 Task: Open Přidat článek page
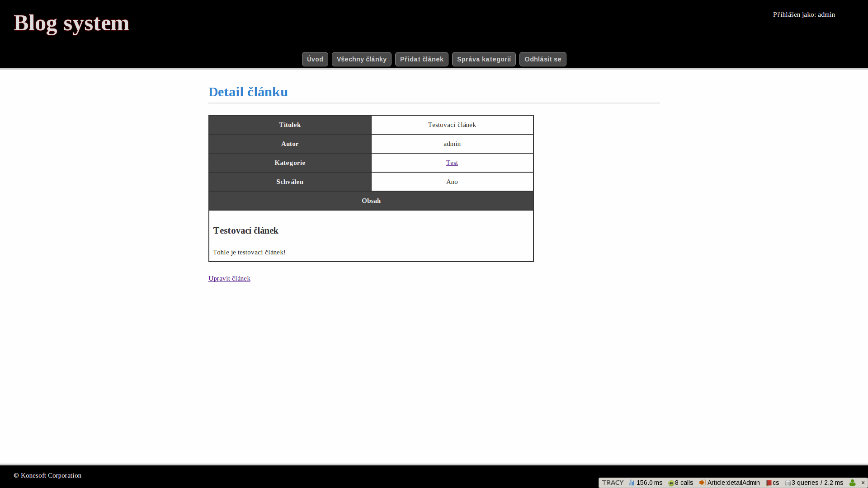pyautogui.click(x=421, y=59)
